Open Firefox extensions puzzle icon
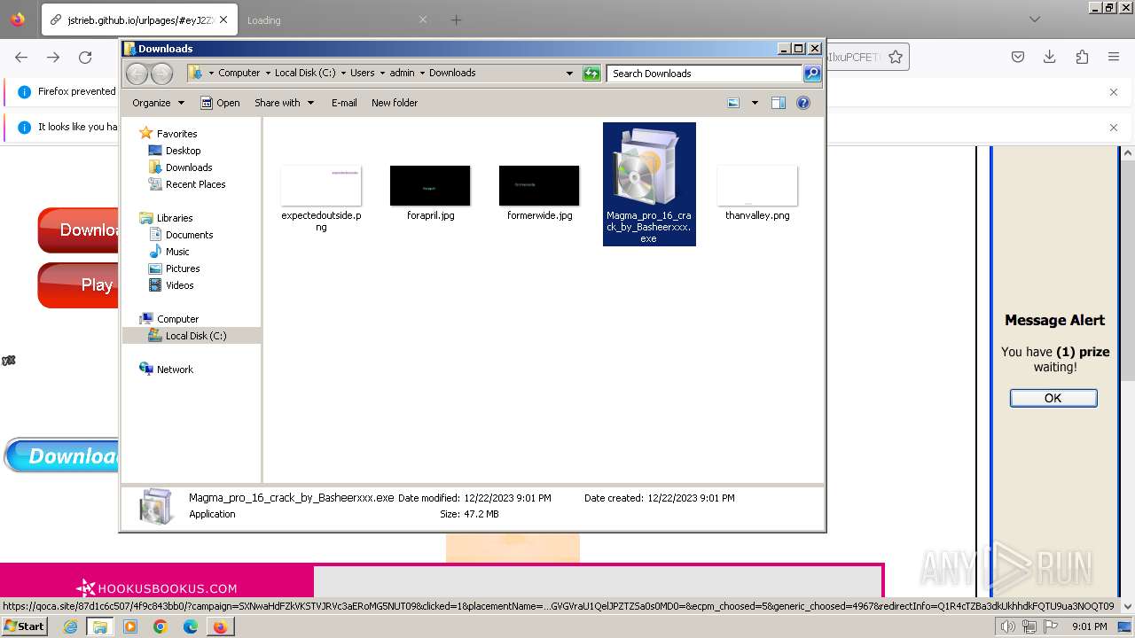1135x638 pixels. [x=1082, y=57]
